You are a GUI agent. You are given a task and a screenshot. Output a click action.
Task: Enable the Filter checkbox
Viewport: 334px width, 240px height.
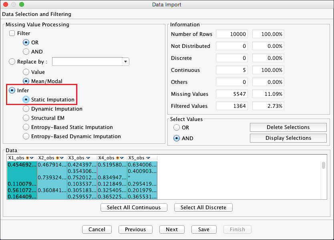pos(12,34)
